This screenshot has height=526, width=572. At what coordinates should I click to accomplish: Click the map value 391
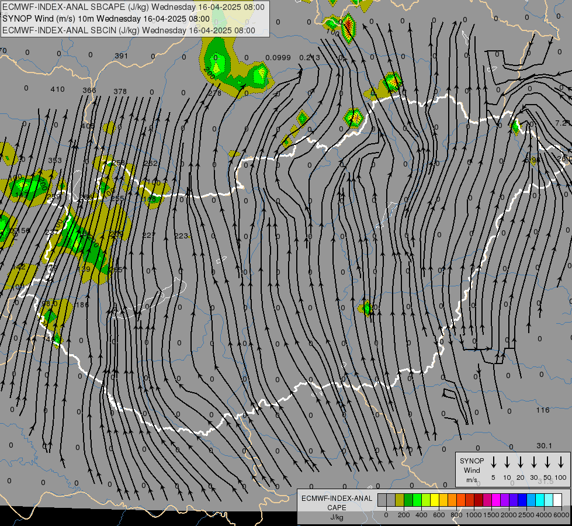[121, 56]
